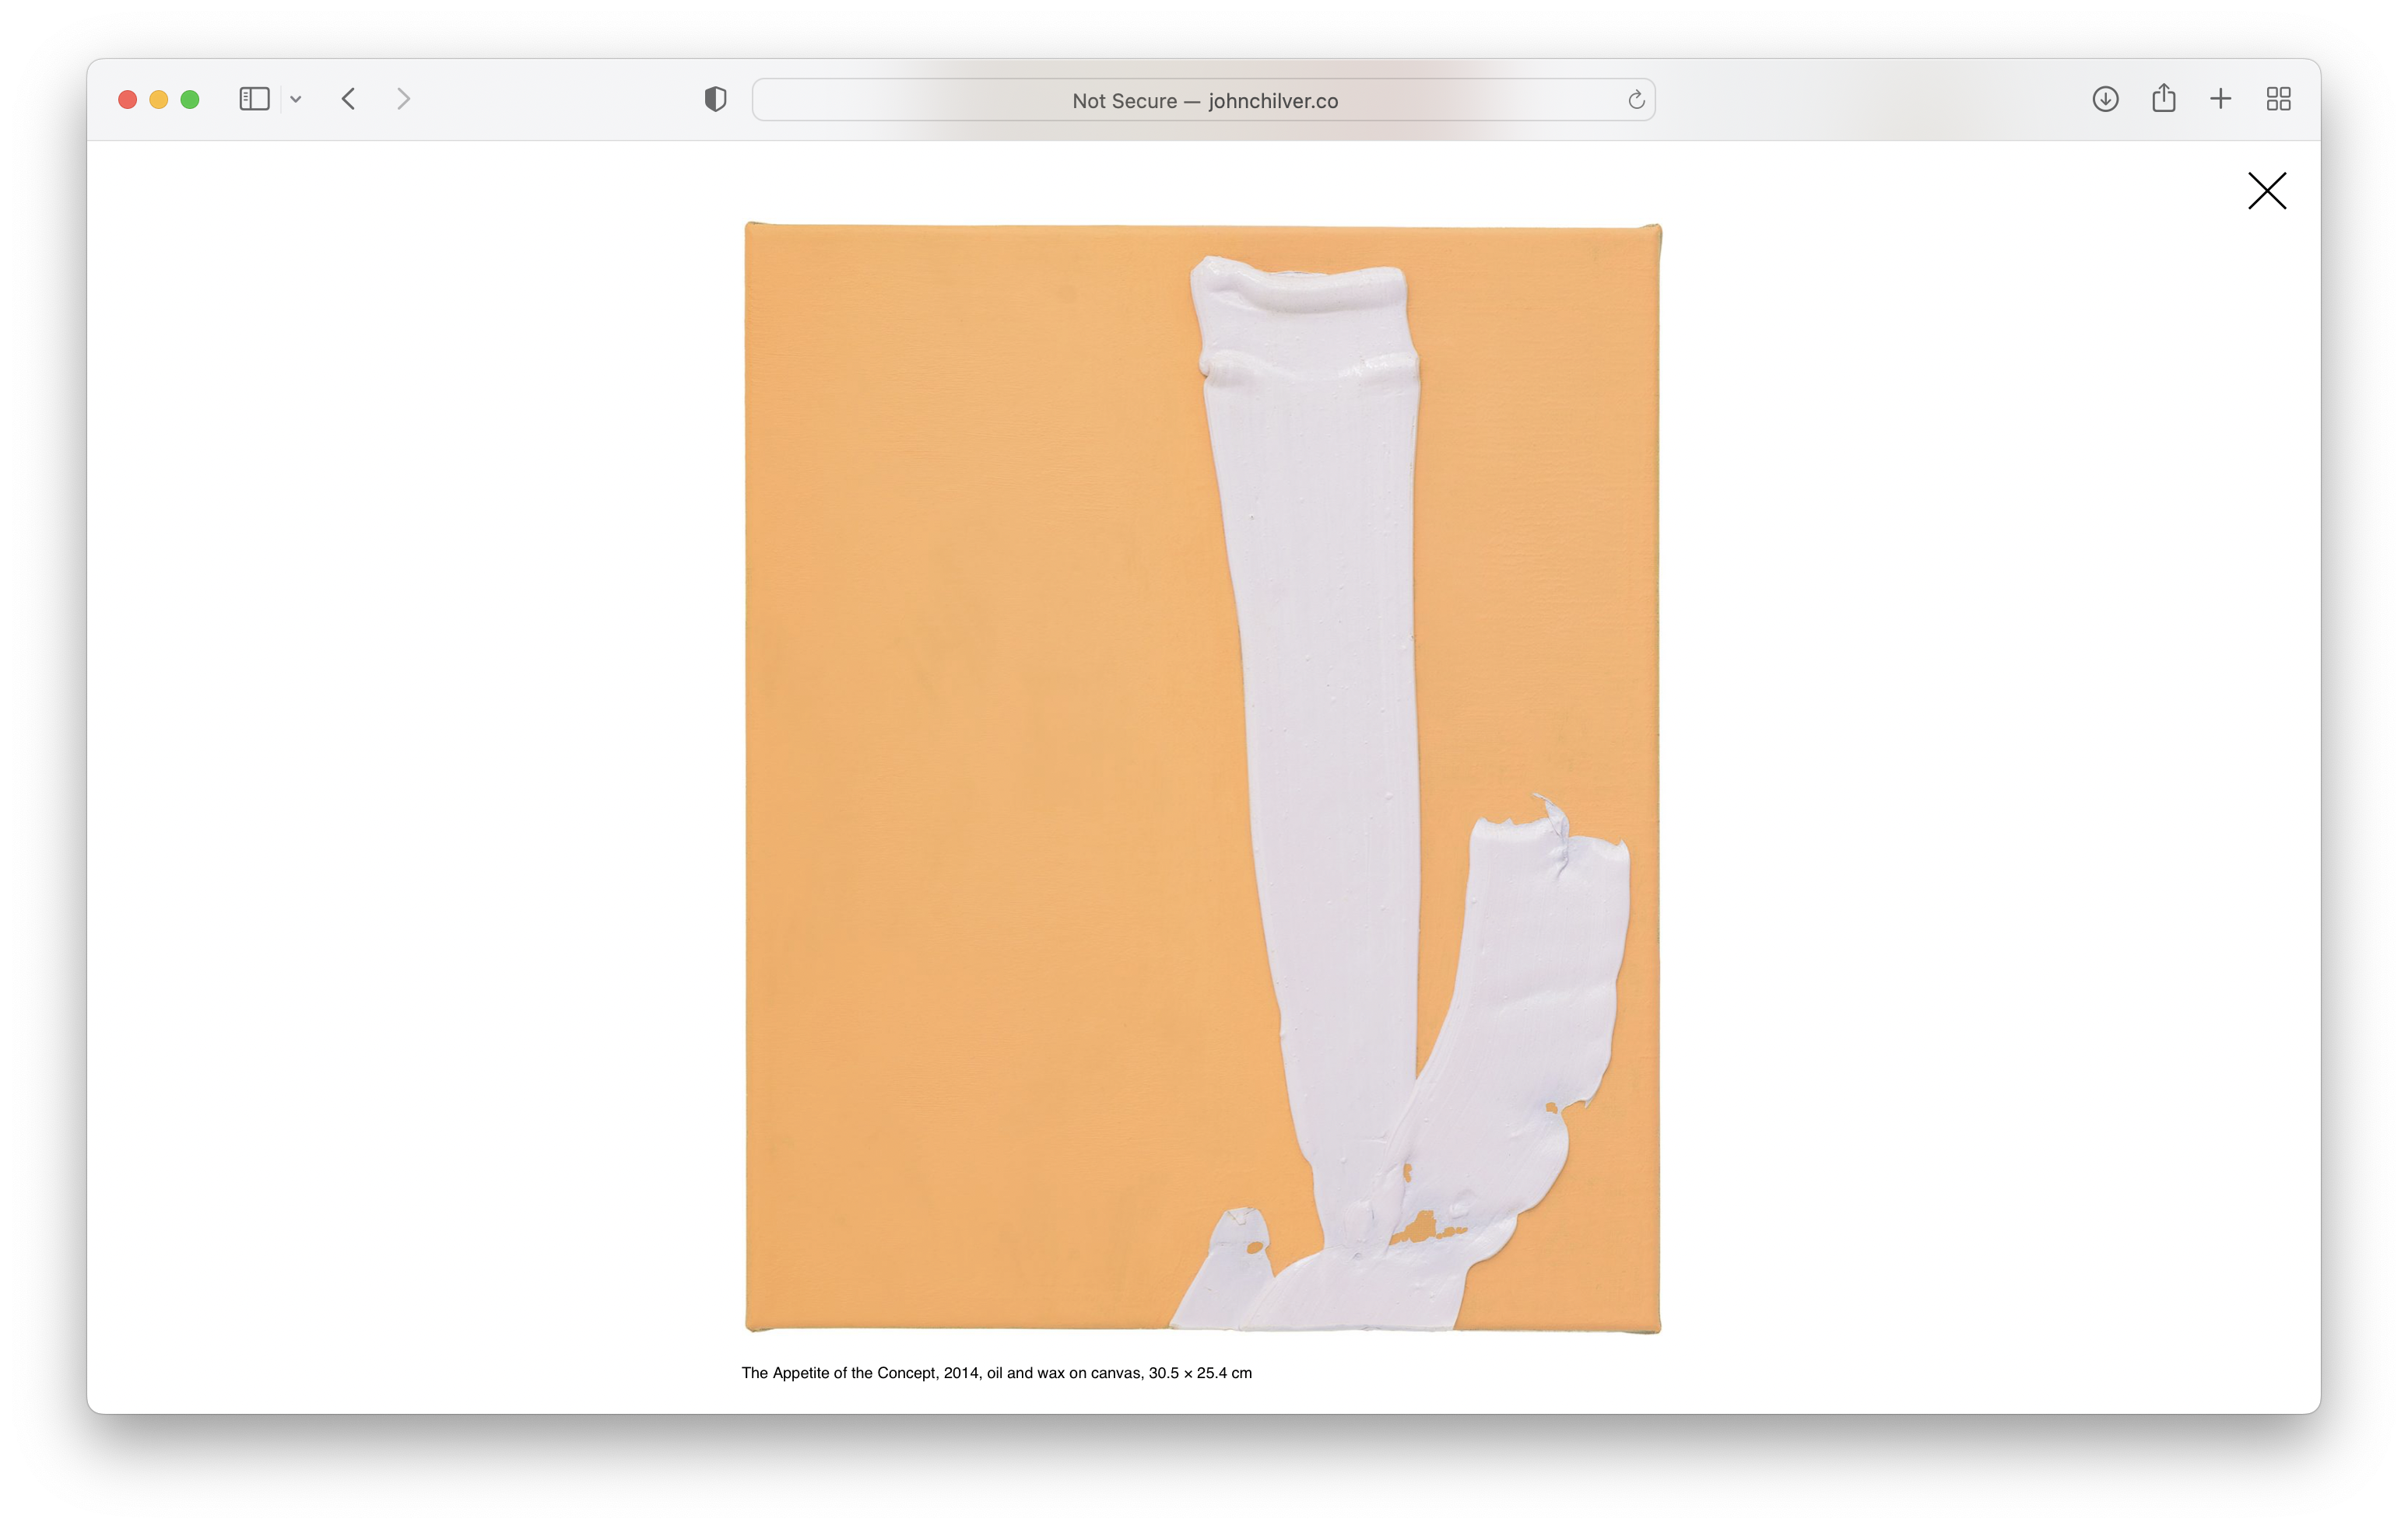Screen dimensions: 2408x1529
Task: Show the downloads list
Action: (2105, 99)
